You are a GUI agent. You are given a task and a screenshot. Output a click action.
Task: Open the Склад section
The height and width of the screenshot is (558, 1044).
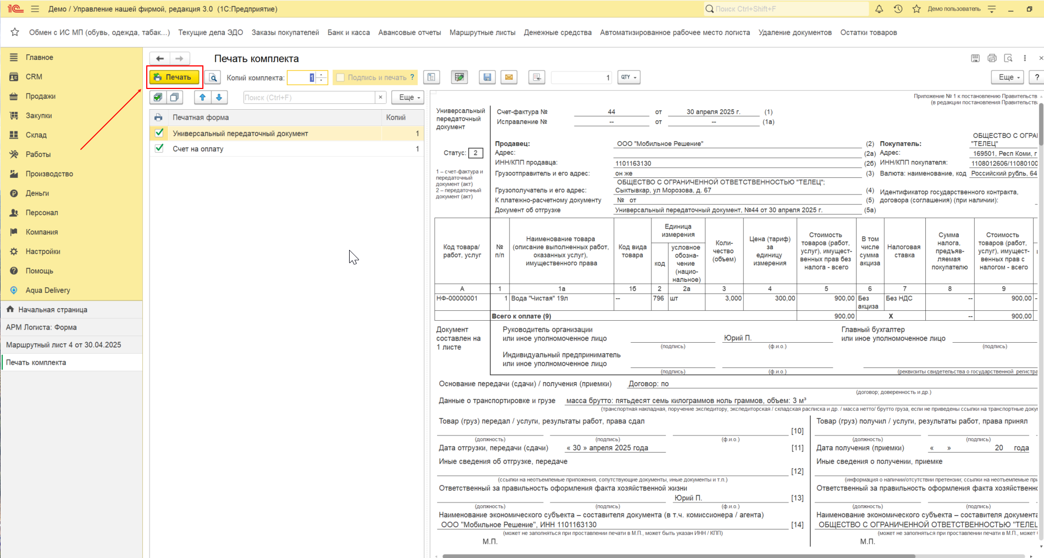71,135
